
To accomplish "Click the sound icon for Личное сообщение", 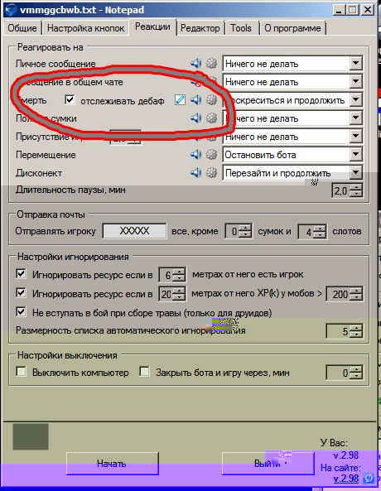I will 195,64.
